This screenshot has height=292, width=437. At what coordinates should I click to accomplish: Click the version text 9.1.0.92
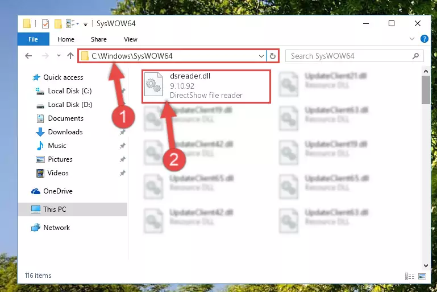point(182,86)
